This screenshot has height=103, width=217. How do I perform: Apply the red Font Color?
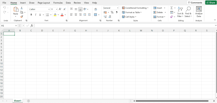62,15
